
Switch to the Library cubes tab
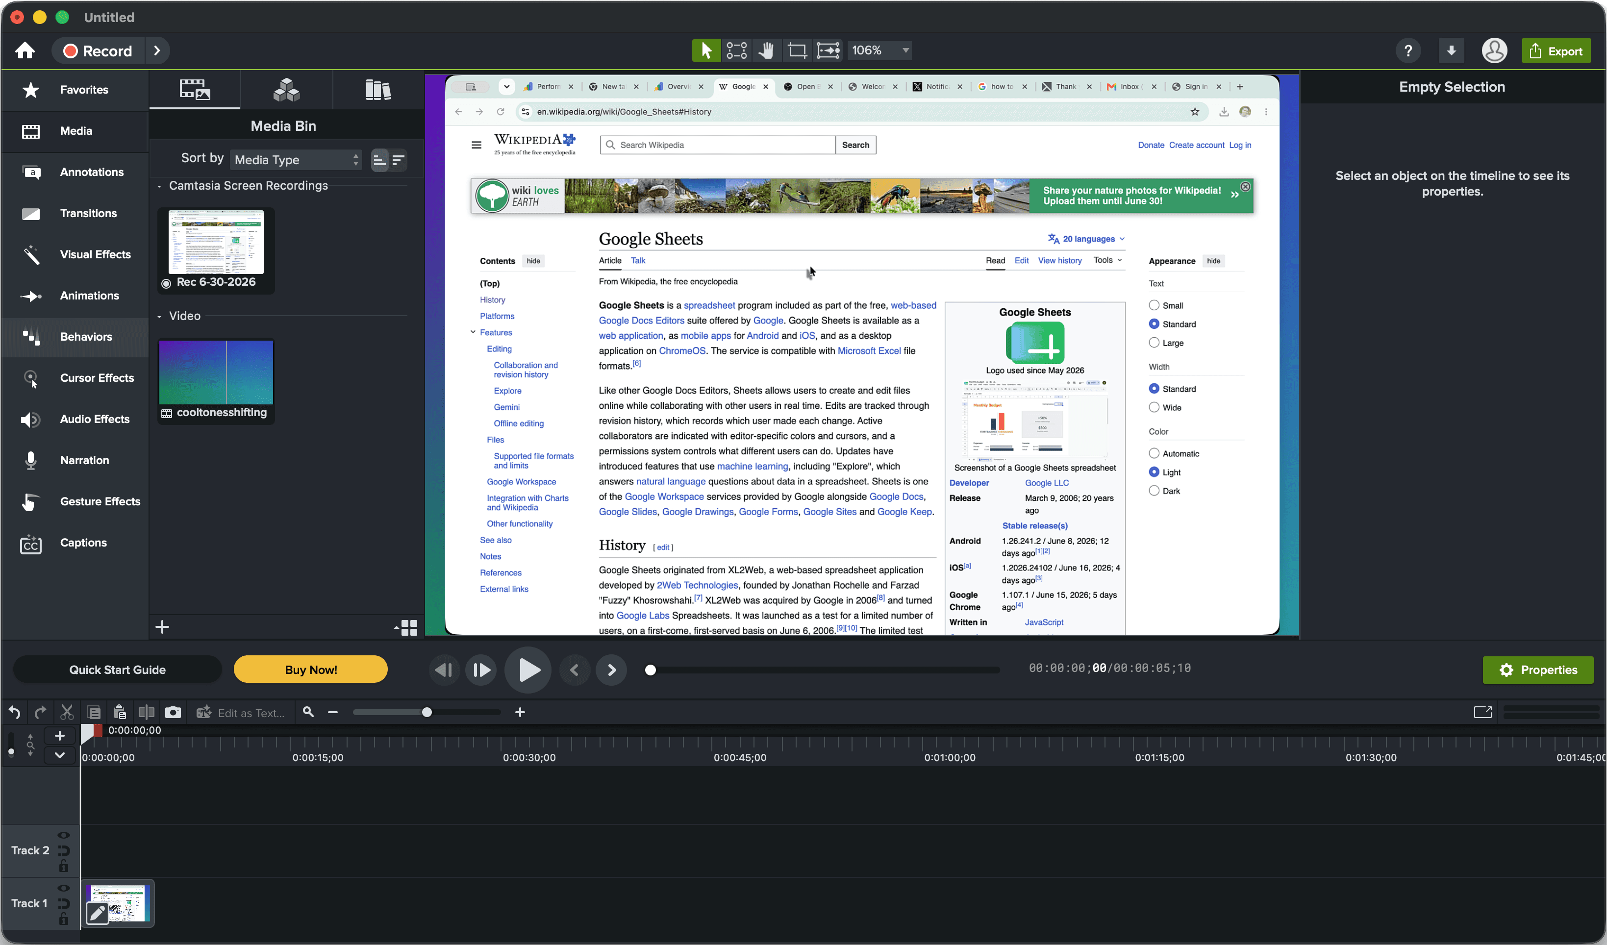286,90
